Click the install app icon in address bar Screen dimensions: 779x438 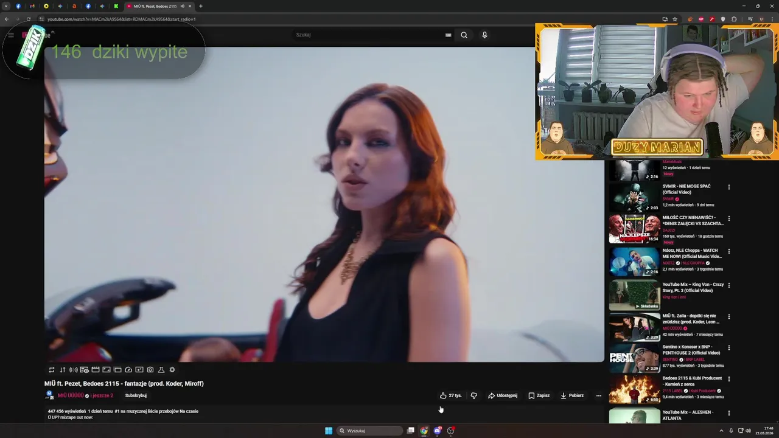[665, 19]
